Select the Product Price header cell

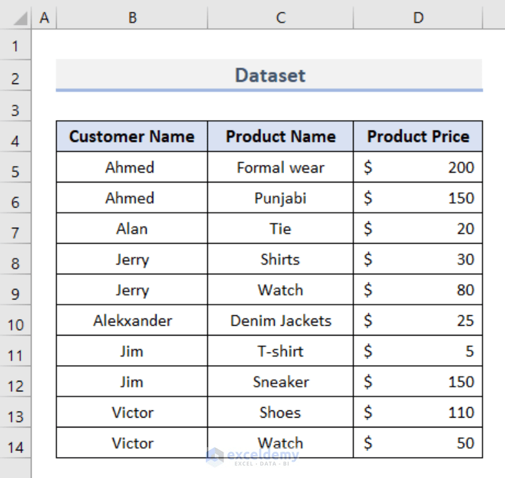tap(418, 137)
